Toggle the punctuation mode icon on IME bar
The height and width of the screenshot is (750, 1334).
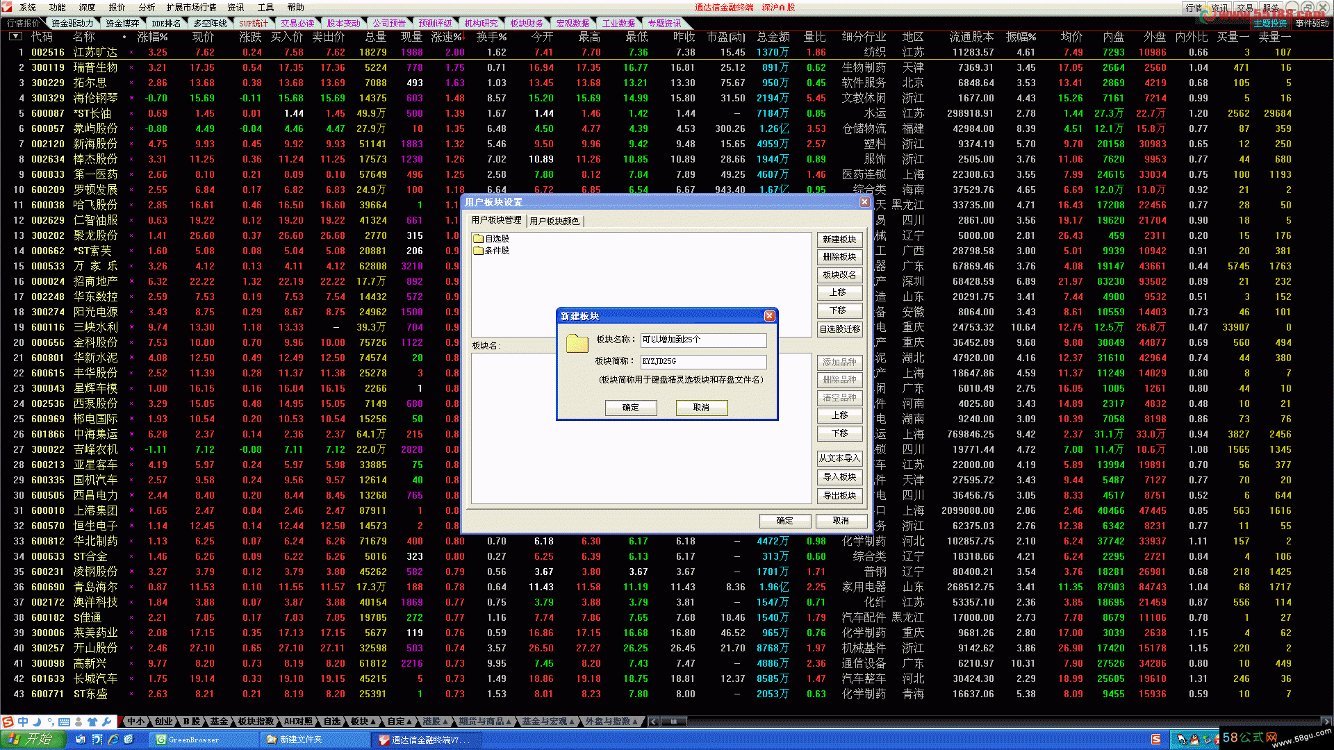[49, 722]
